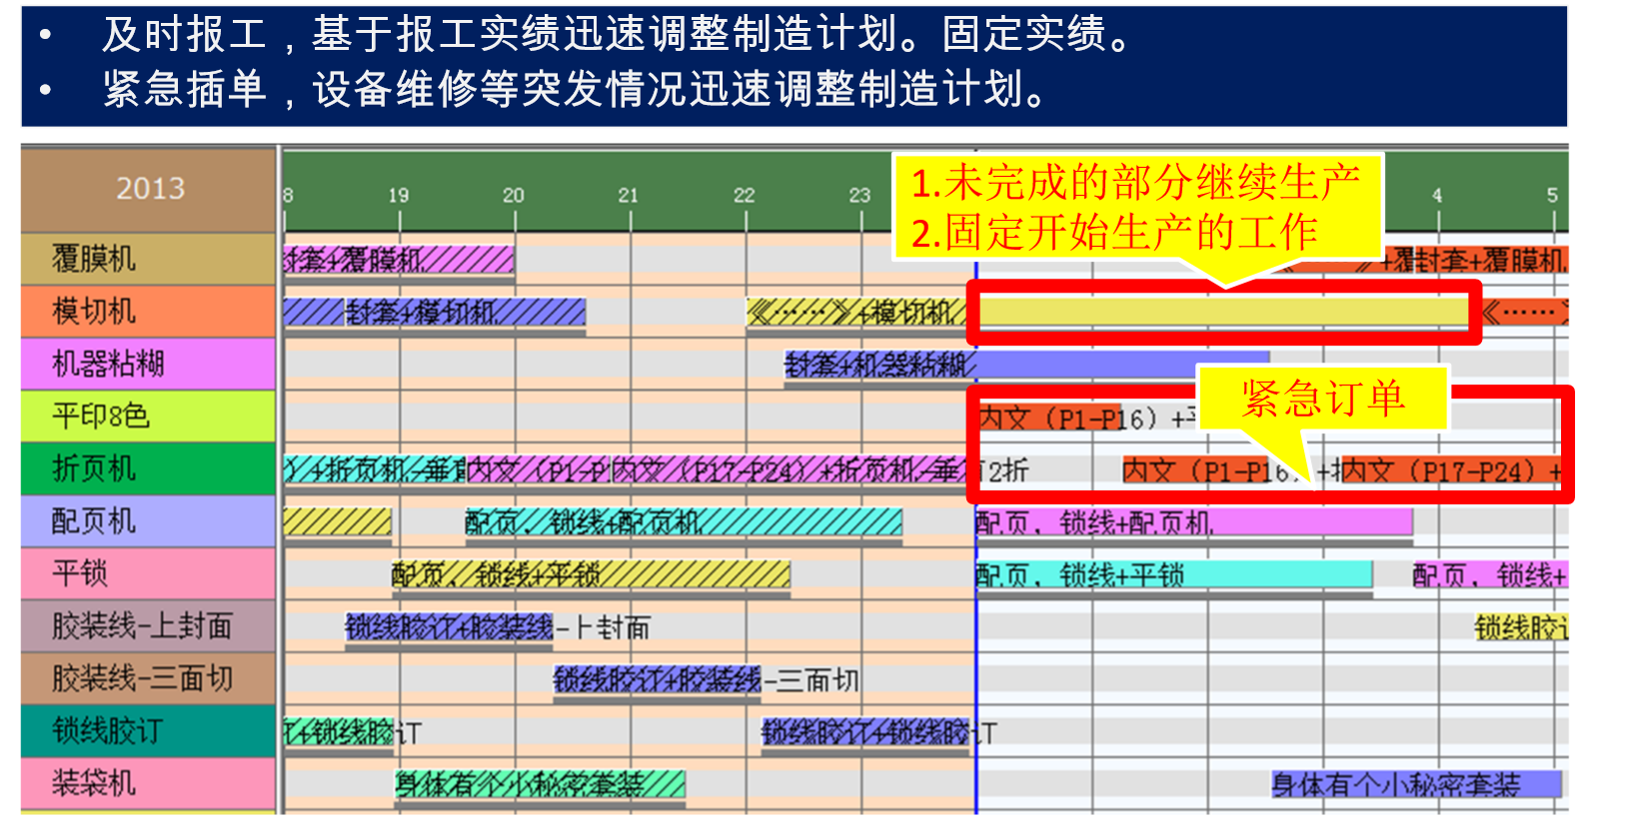Click the 紧急订单 yellow callout label
This screenshot has height=838, width=1646.
(x=1322, y=399)
